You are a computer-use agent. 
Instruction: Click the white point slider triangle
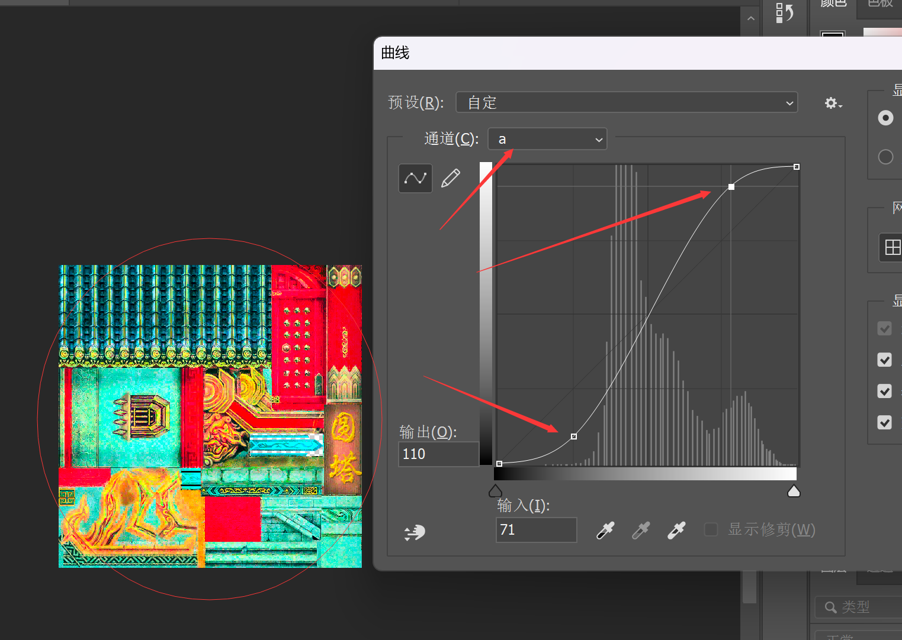click(794, 491)
